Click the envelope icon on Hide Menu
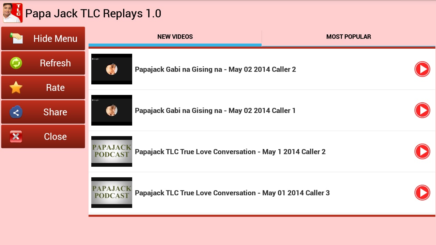The height and width of the screenshot is (245, 436). point(16,38)
